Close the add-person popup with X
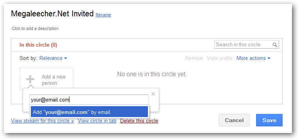Image resolution: width=299 pixels, height=140 pixels. coord(153,94)
